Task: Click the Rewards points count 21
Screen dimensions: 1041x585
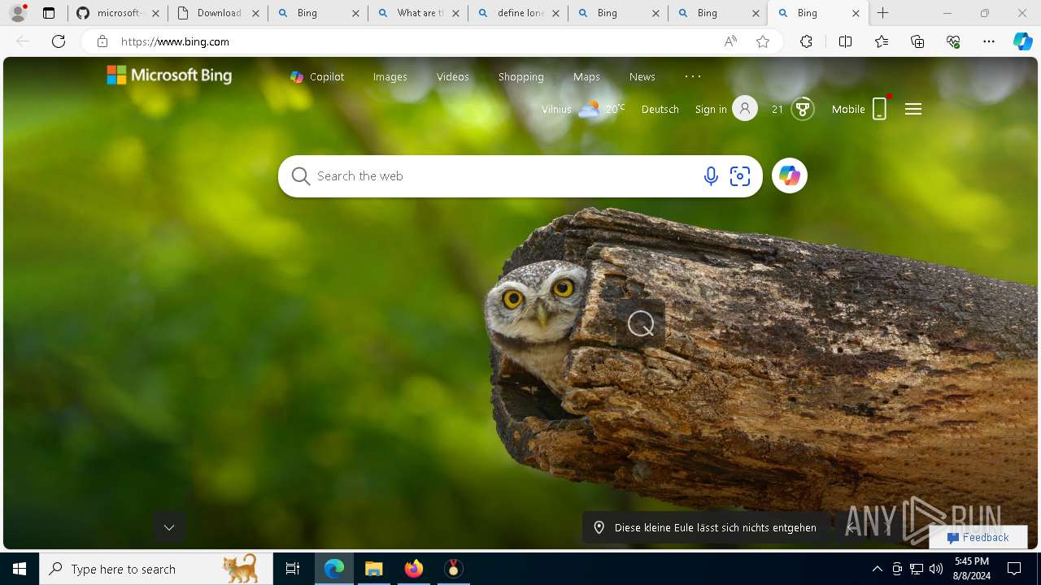Action: click(777, 109)
